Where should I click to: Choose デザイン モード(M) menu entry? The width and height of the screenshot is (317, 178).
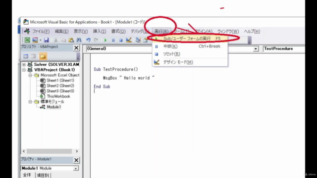coord(190,62)
